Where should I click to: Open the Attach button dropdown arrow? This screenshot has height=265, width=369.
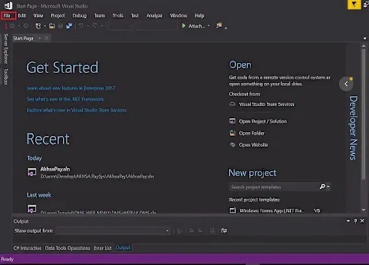coord(208,26)
